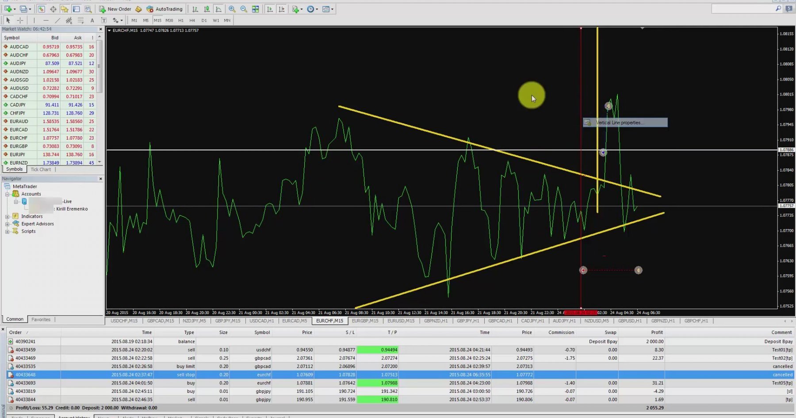Image resolution: width=796 pixels, height=418 pixels.
Task: Select the crosshair tool
Action: pos(20,20)
